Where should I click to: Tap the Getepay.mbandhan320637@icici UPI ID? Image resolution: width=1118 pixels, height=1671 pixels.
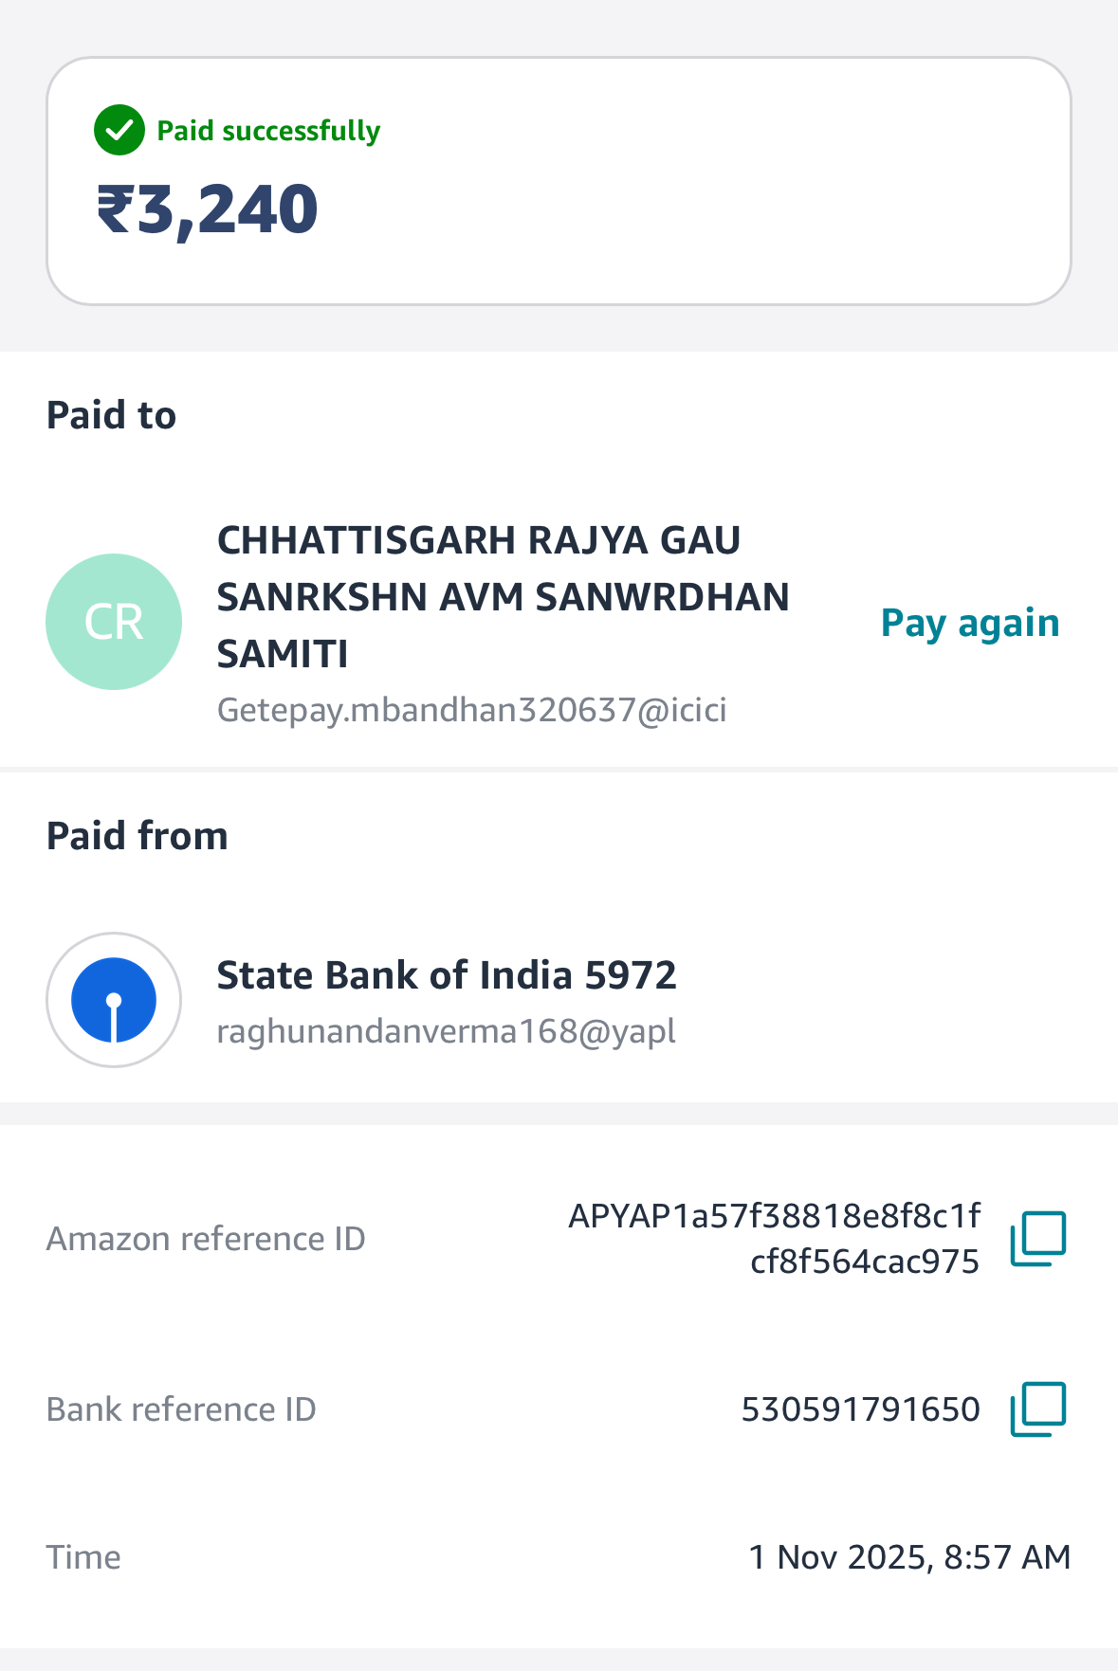click(x=471, y=710)
